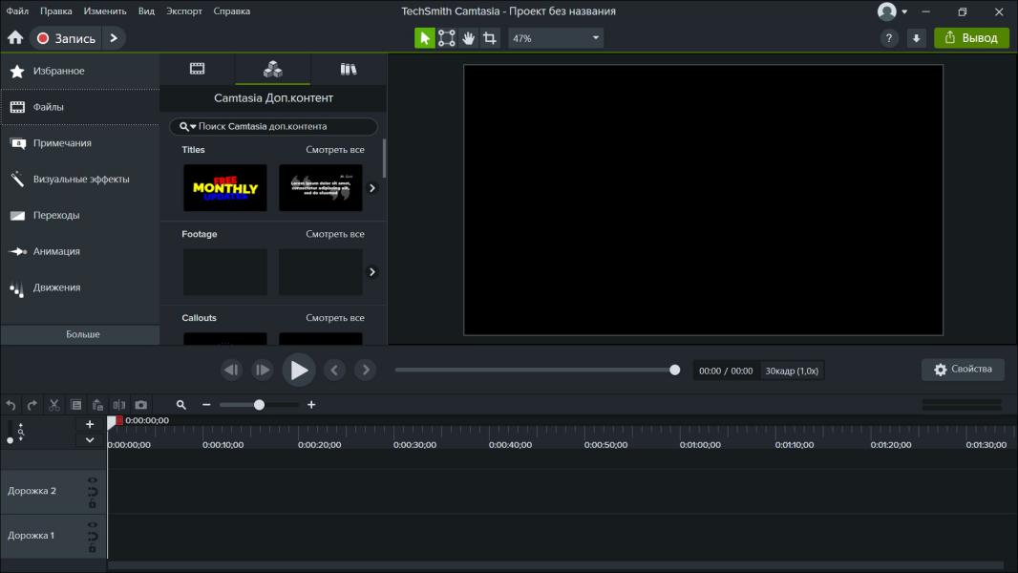1018x573 pixels.
Task: Open the Свойства properties panel button
Action: coord(962,370)
